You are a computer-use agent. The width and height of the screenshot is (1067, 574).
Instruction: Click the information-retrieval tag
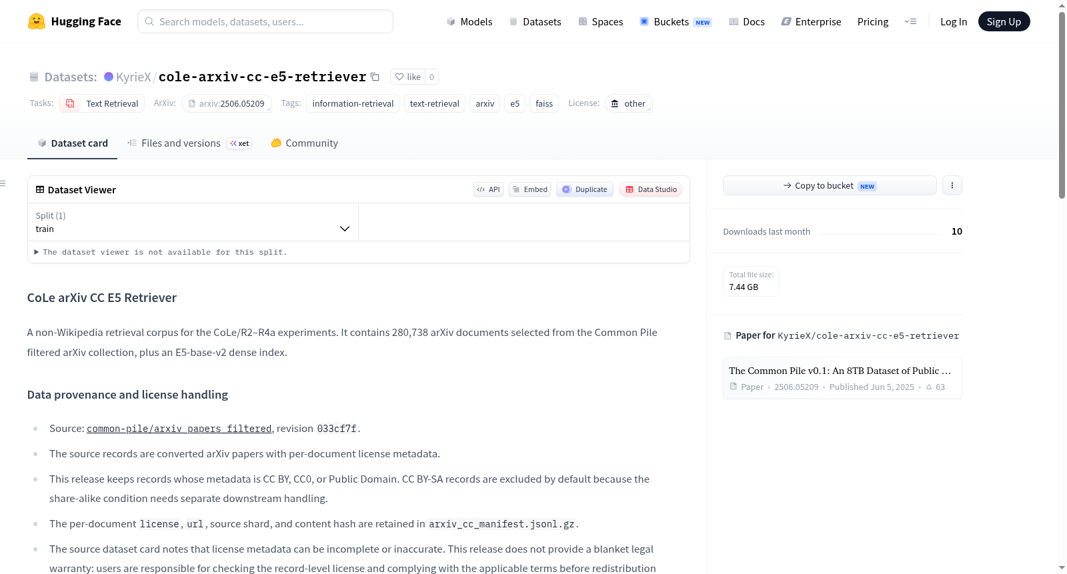coord(353,103)
